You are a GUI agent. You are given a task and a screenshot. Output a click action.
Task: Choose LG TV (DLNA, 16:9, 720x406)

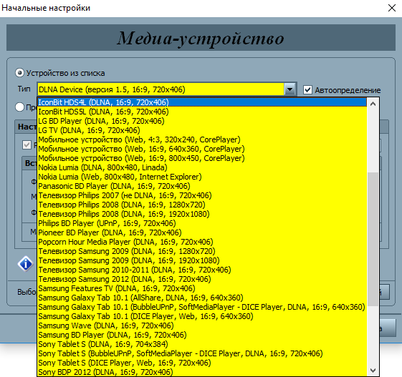pyautogui.click(x=202, y=130)
